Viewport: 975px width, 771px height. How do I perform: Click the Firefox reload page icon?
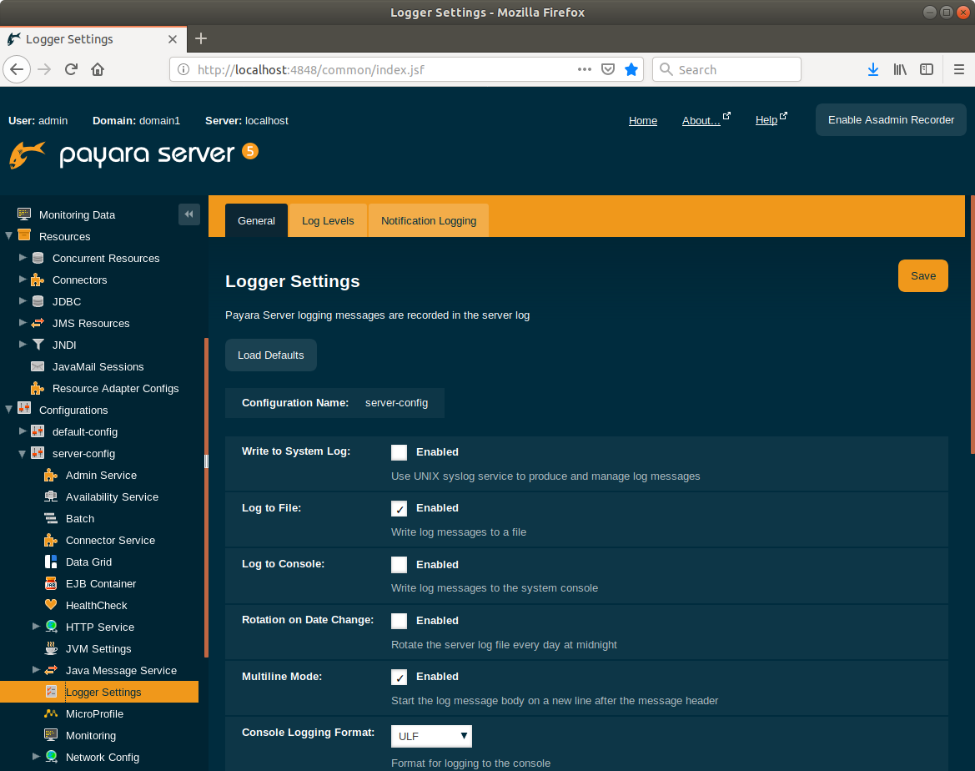[x=72, y=69]
